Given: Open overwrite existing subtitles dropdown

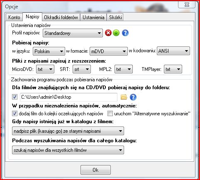Looking at the screenshot, I should [x=68, y=131].
